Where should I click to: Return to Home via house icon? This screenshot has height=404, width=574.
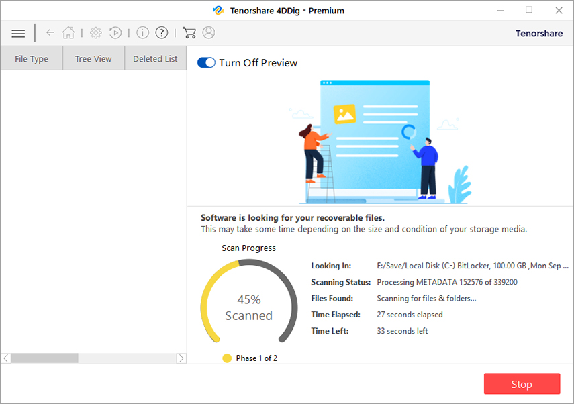(68, 33)
